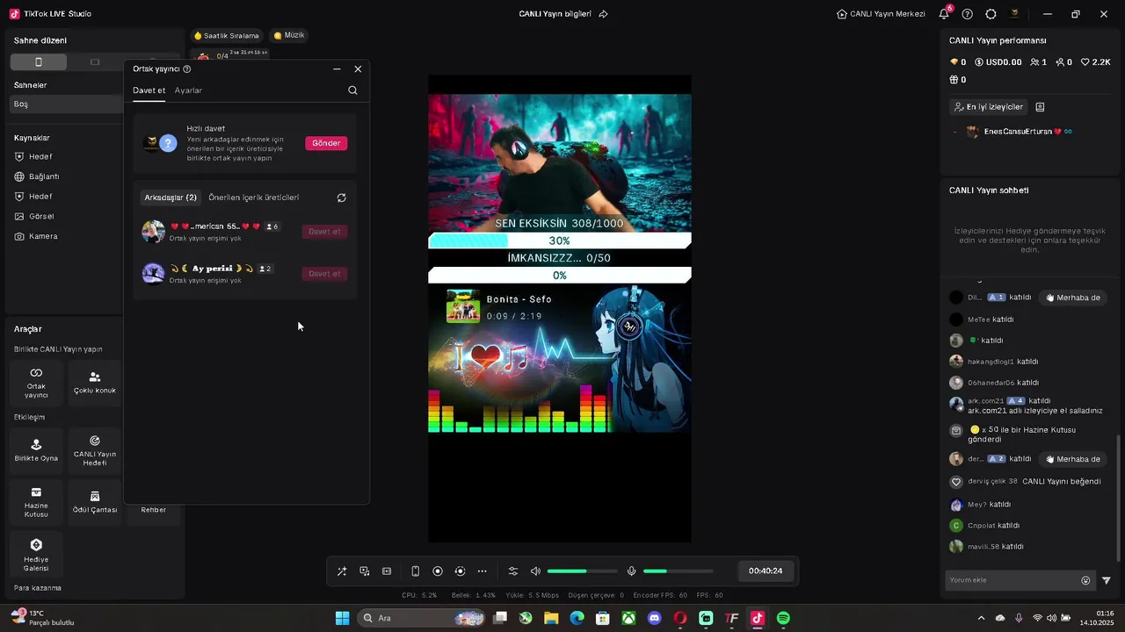The height and width of the screenshot is (632, 1125).
Task: Start recording with the record circle icon
Action: [x=438, y=571]
